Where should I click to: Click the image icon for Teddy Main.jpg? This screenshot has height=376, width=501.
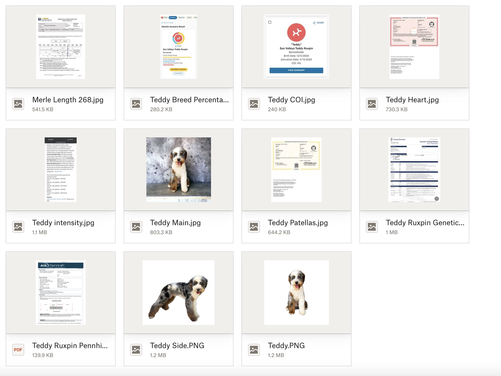click(x=136, y=227)
